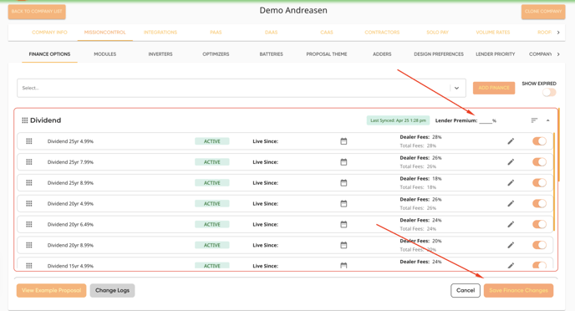Open the Lender Priority sub-tab
575x311 pixels.
(x=496, y=54)
